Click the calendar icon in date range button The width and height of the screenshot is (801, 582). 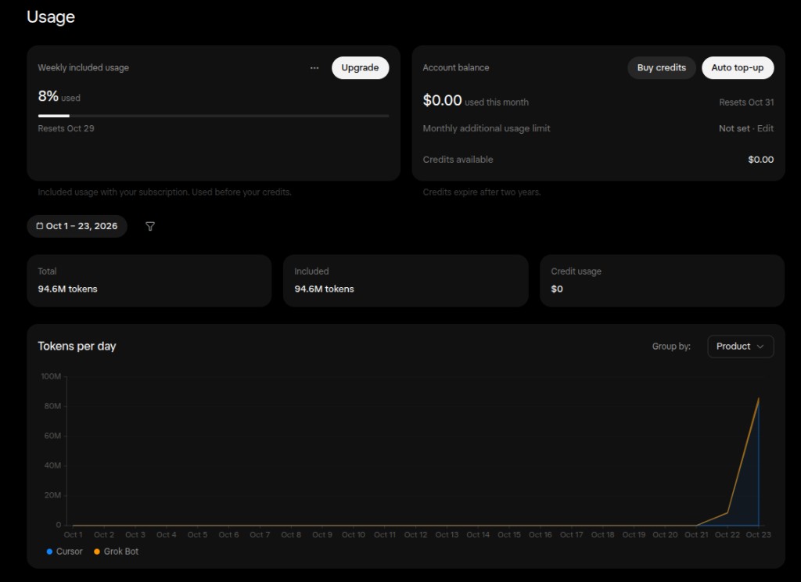coord(40,226)
